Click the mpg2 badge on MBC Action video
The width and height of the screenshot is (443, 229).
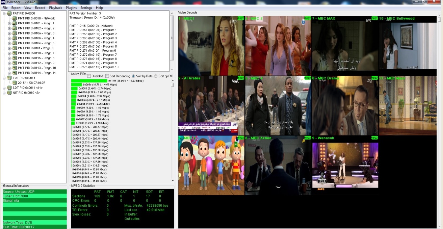pos(308,138)
